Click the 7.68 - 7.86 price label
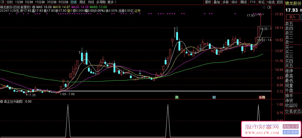Image resolution: width=302 pixels, height=138 pixels. 67,94
